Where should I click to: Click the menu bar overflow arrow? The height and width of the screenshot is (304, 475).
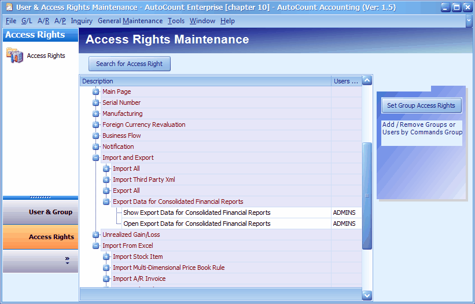469,21
